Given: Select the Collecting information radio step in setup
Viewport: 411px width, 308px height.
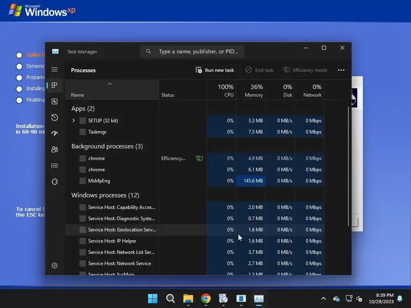Looking at the screenshot, I should [x=19, y=55].
